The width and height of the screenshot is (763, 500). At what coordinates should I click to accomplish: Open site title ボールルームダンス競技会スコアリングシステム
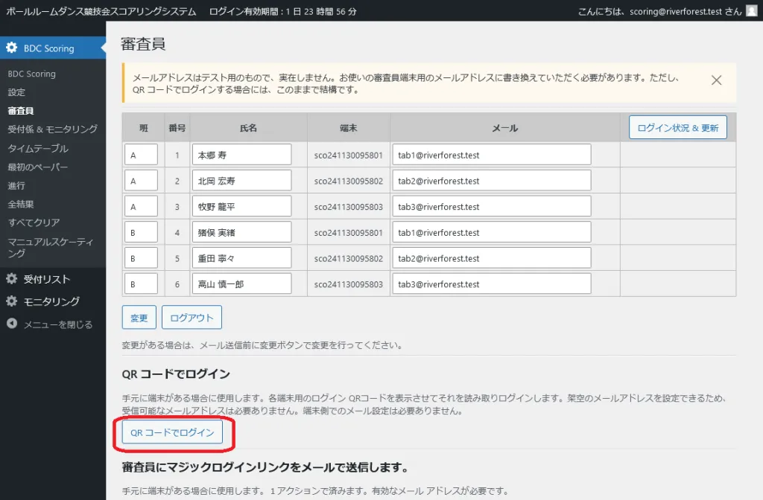pyautogui.click(x=101, y=11)
